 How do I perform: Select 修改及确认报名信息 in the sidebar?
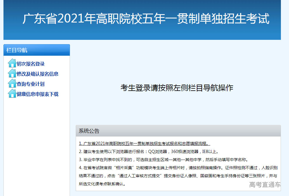point(38,74)
